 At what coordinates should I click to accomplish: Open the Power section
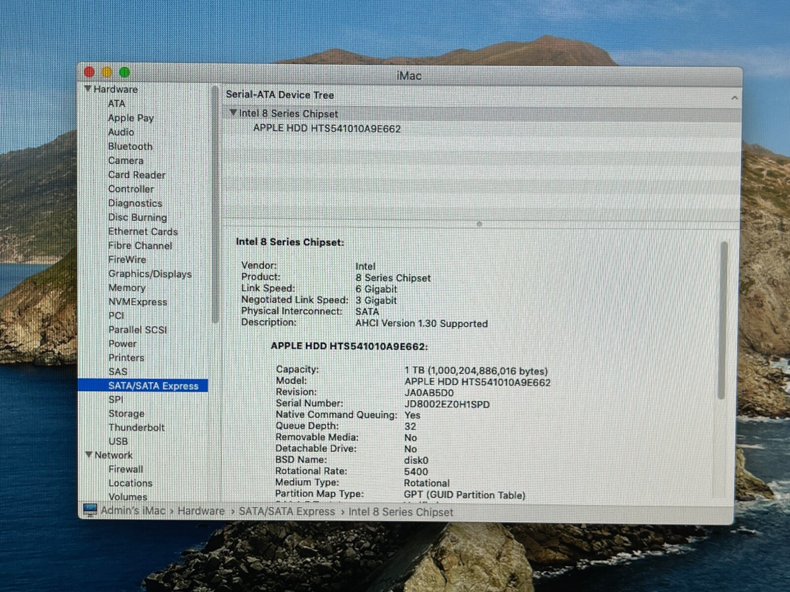[122, 343]
